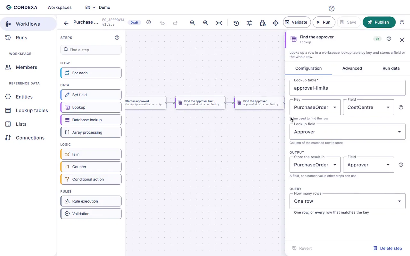The height and width of the screenshot is (256, 410).
Task: Open the How many rows dropdown
Action: (348, 201)
